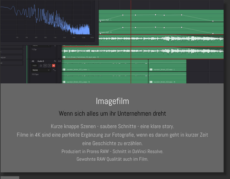Click the fx badge on kuesten_ferien_102.wav - L clip
This screenshot has width=230, height=179.
coord(151,69)
